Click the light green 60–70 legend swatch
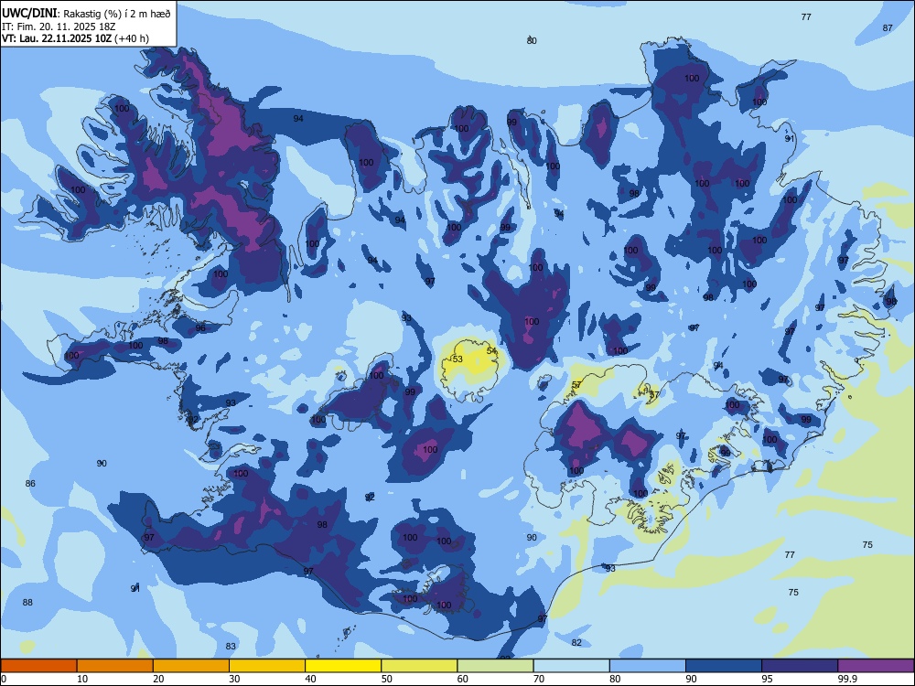 pos(495,666)
